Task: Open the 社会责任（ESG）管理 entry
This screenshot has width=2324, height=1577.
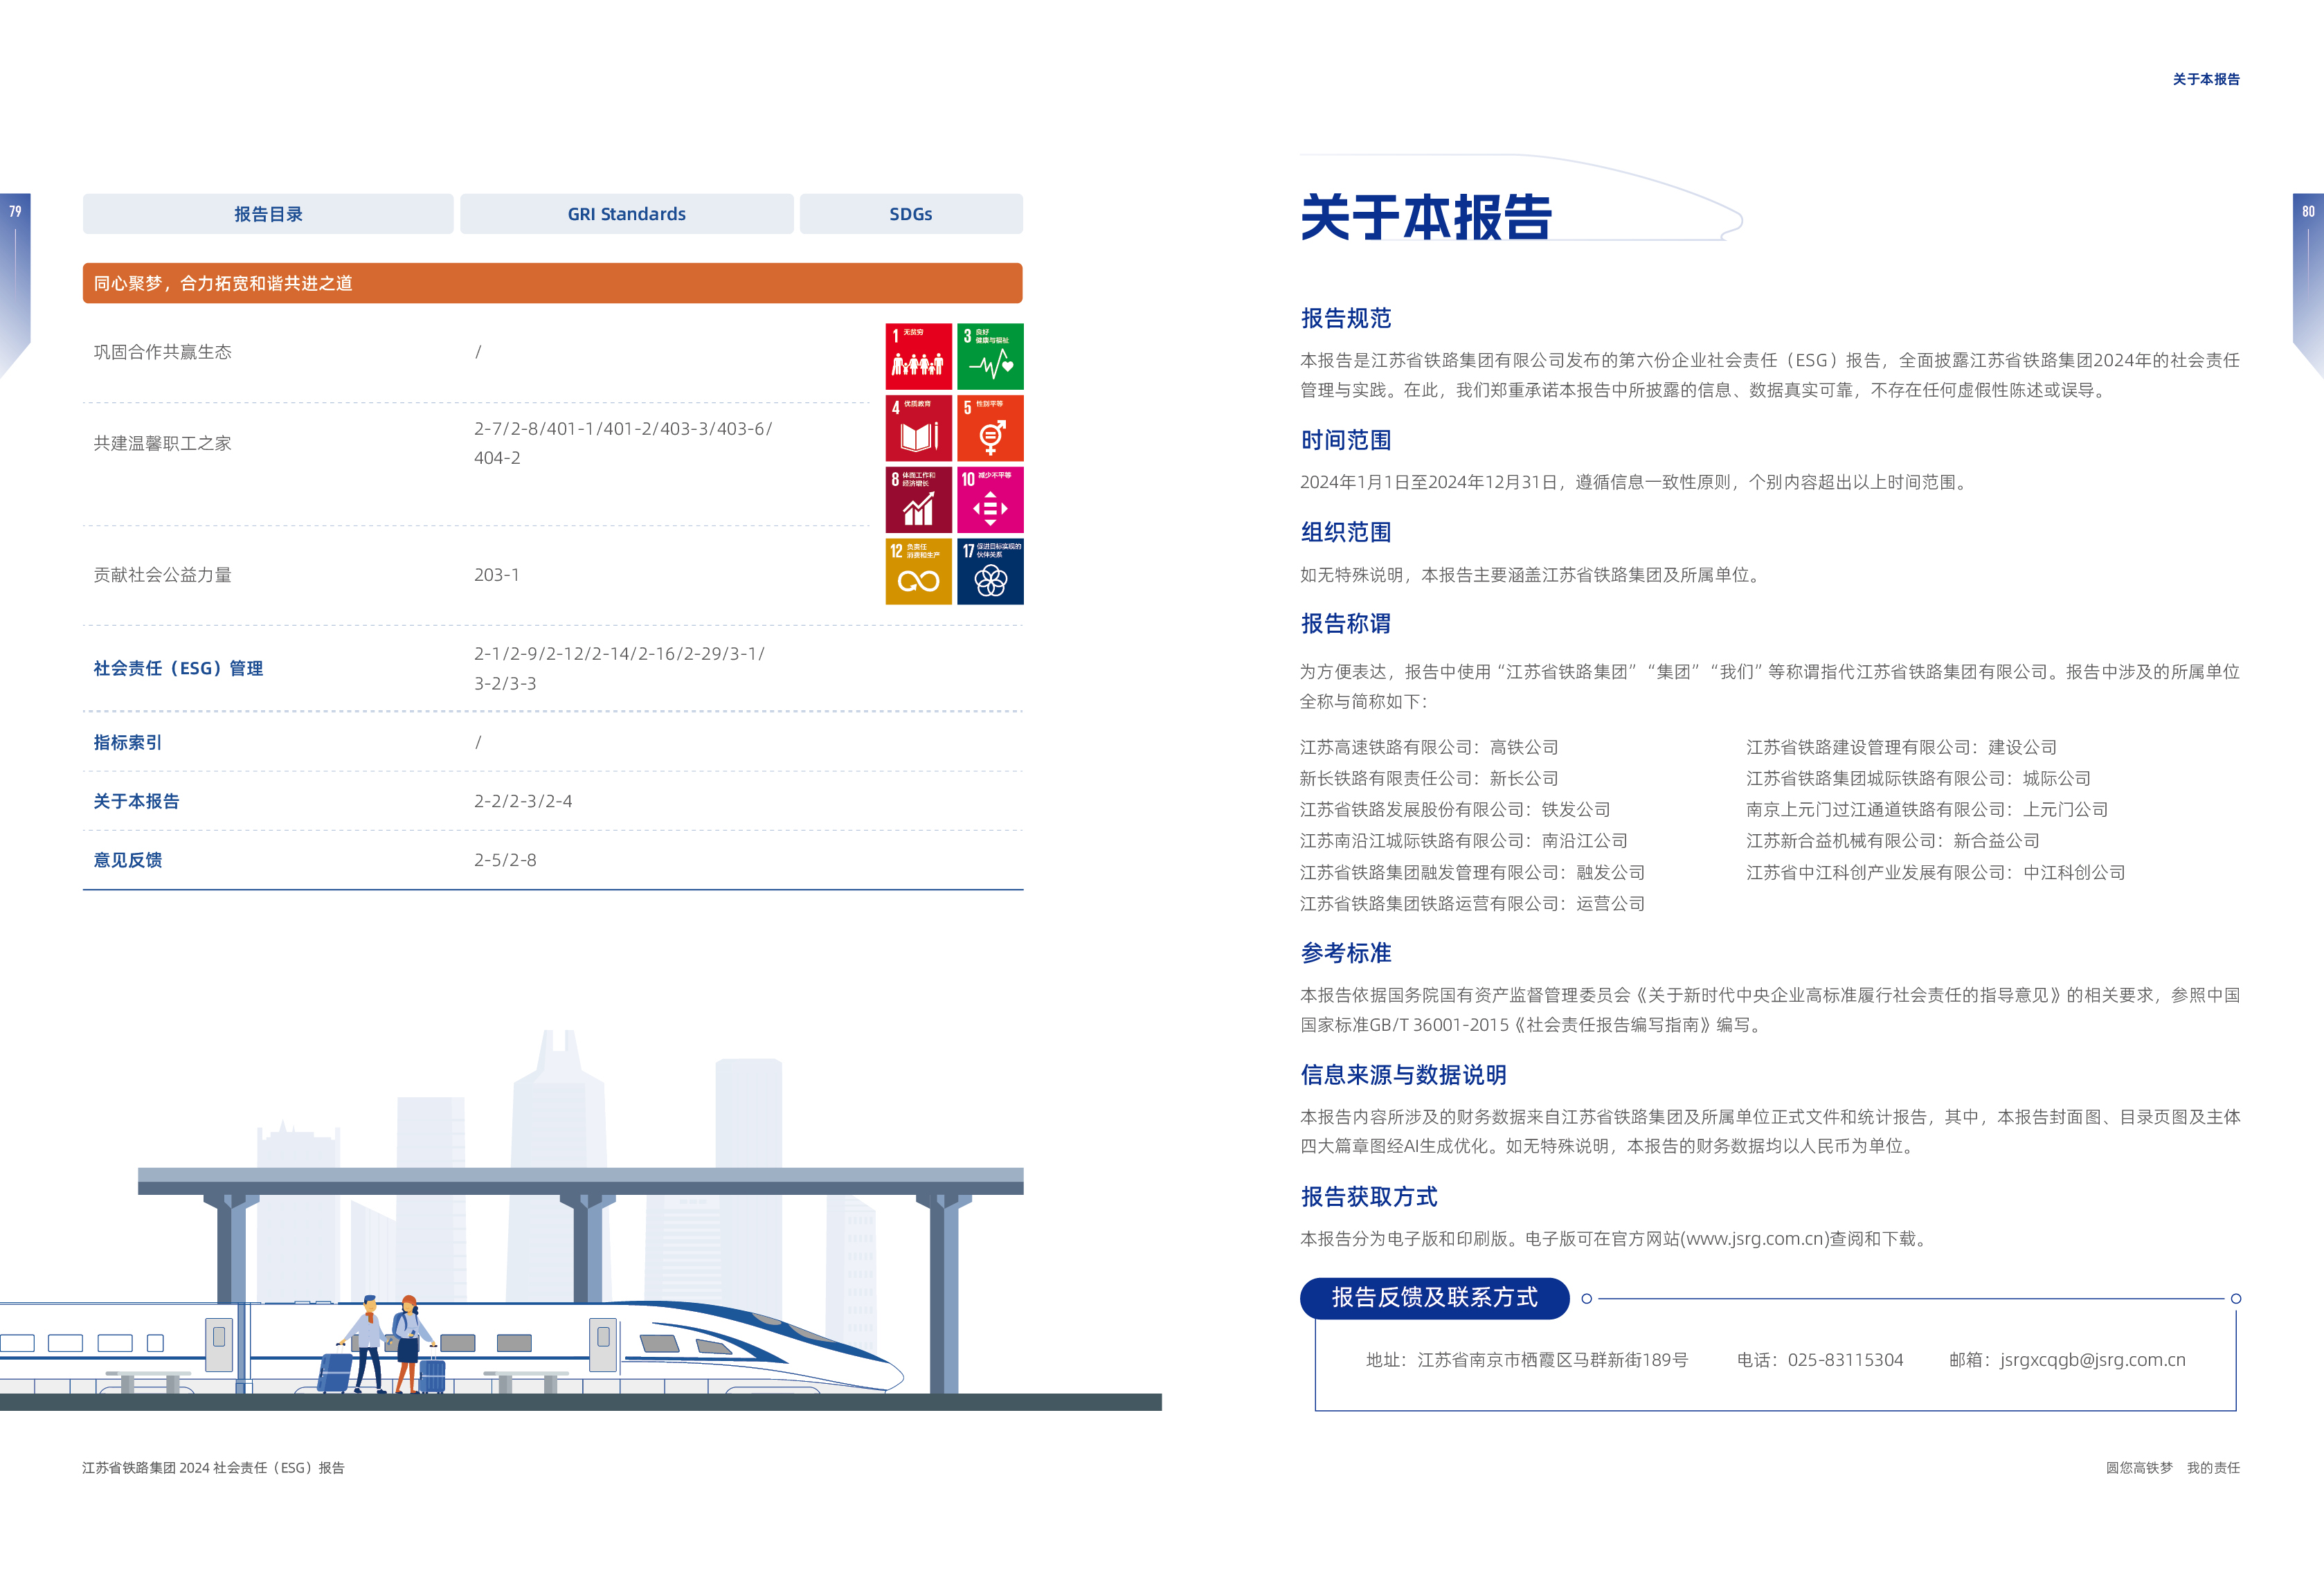Action: tap(178, 668)
